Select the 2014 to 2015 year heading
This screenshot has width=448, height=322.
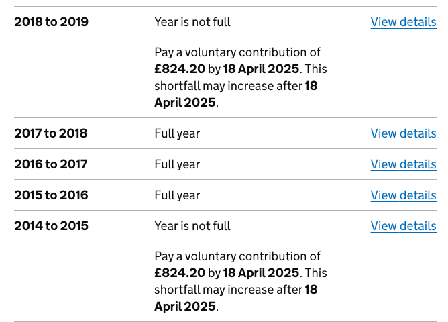(x=52, y=226)
